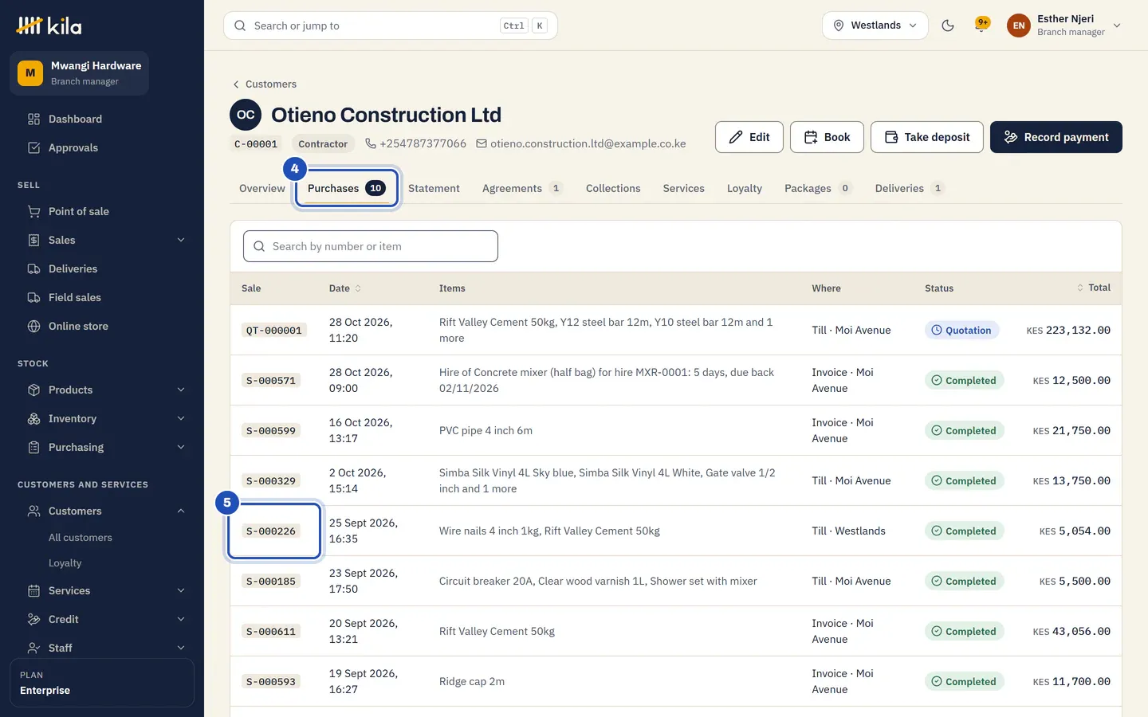Screen dimensions: 1148x717
Task: Open Esther Njeri user menu chevron
Action: [x=1117, y=25]
